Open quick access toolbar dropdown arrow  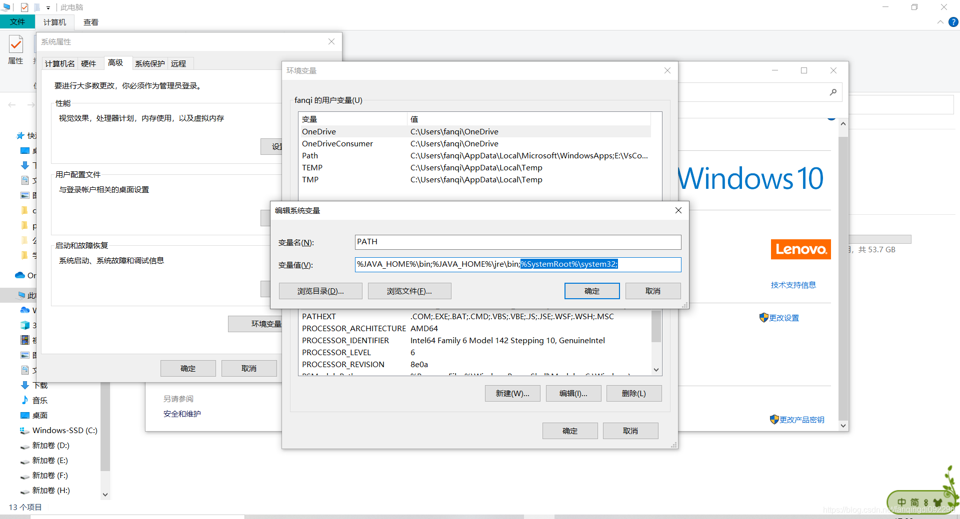pyautogui.click(x=48, y=7)
